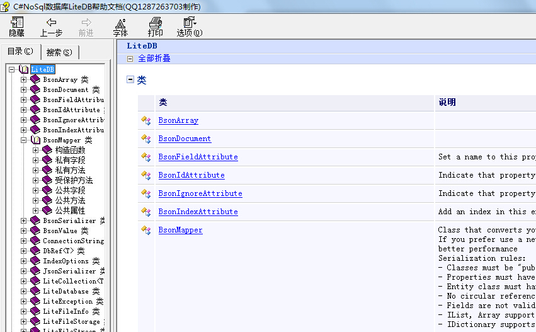This screenshot has width=536, height=332.
Task: Open the Options (选项) toolbar icon
Action: point(190,22)
